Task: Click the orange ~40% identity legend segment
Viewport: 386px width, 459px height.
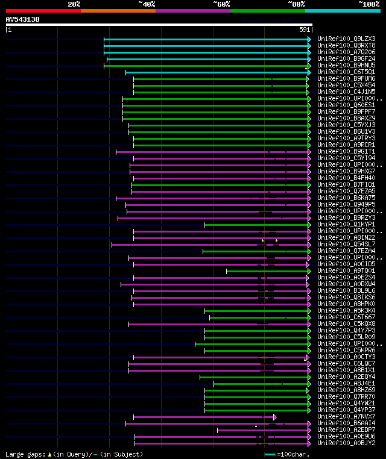Action: click(118, 11)
